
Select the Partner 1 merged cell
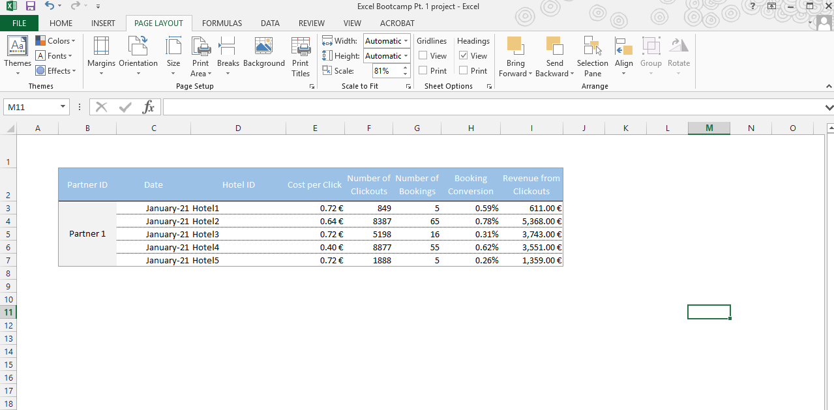coord(87,233)
